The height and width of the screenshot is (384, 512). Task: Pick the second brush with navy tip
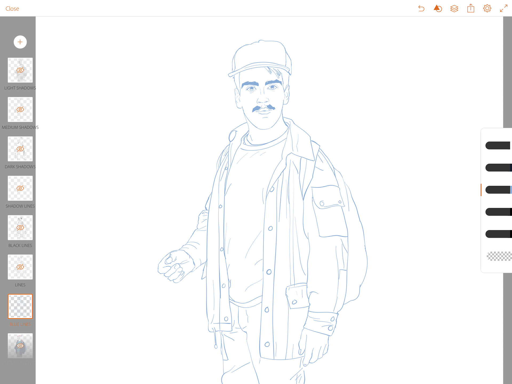coord(498,168)
